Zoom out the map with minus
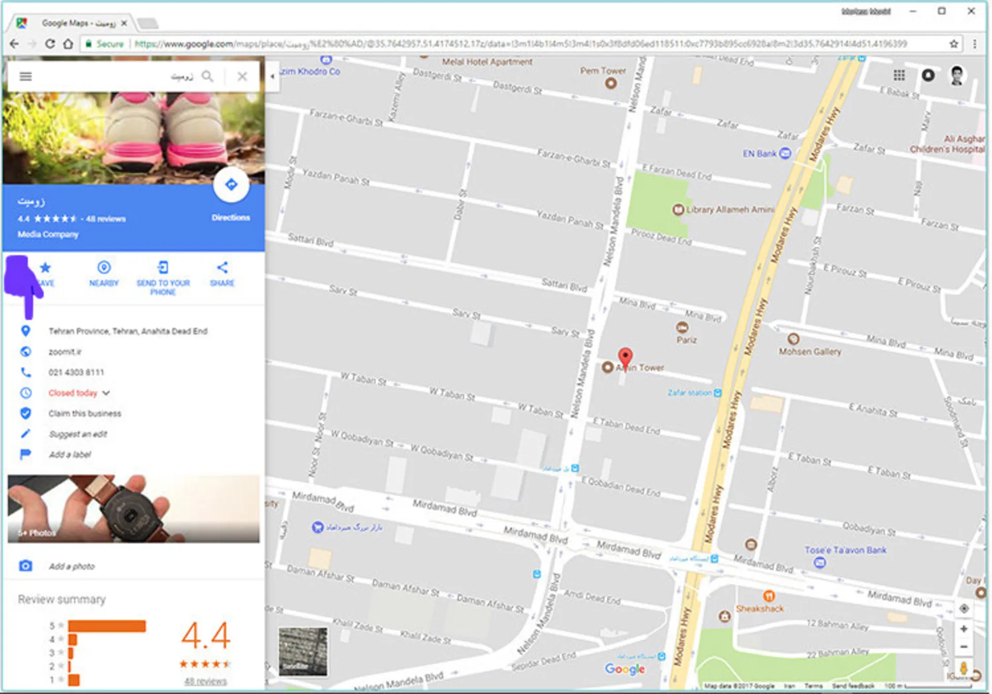Viewport: 992px width, 694px height. 964,646
